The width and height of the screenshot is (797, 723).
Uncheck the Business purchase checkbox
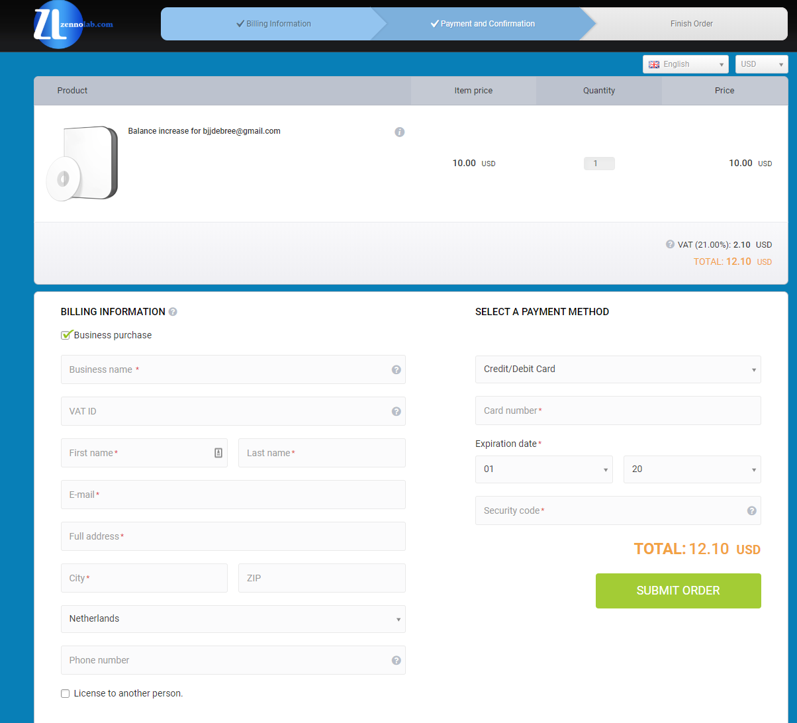pyautogui.click(x=66, y=335)
